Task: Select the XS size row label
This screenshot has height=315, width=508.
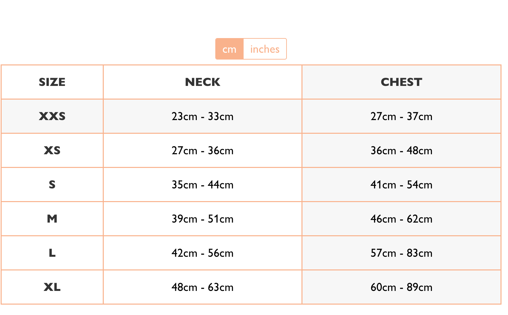Action: tap(52, 150)
